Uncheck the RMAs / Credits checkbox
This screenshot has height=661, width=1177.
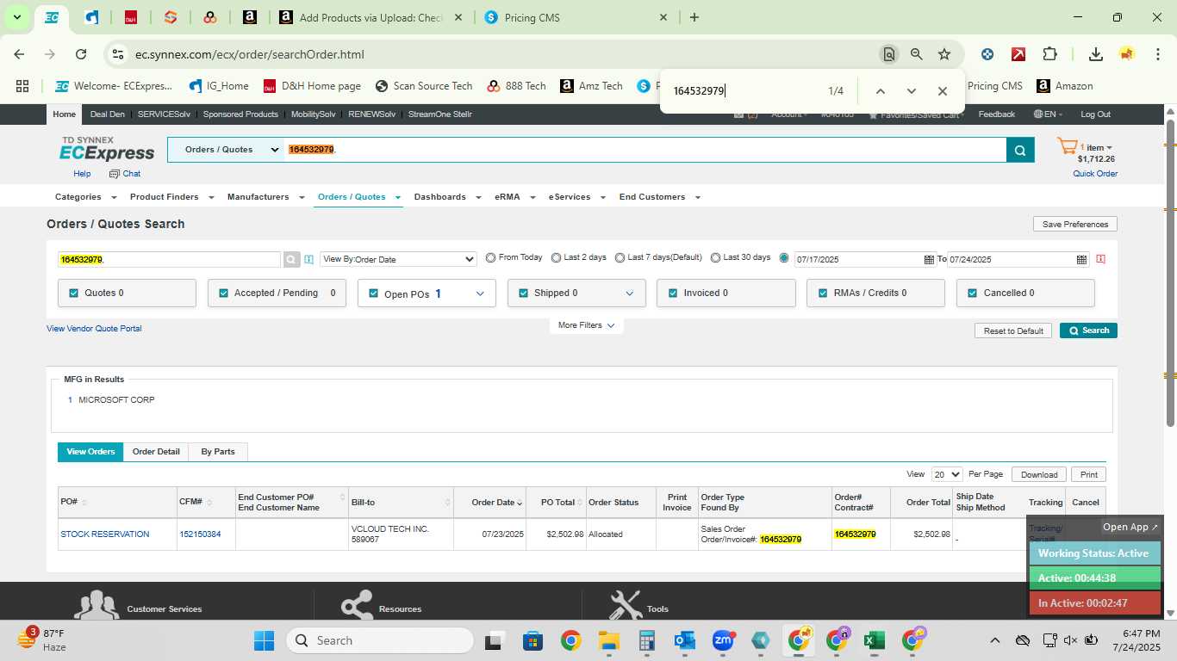pos(823,293)
